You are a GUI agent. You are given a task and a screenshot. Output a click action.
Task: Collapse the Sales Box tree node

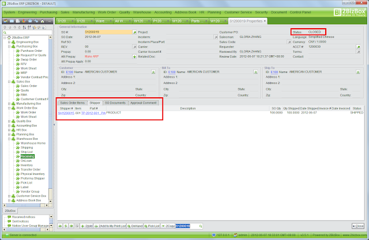[x=9, y=82]
